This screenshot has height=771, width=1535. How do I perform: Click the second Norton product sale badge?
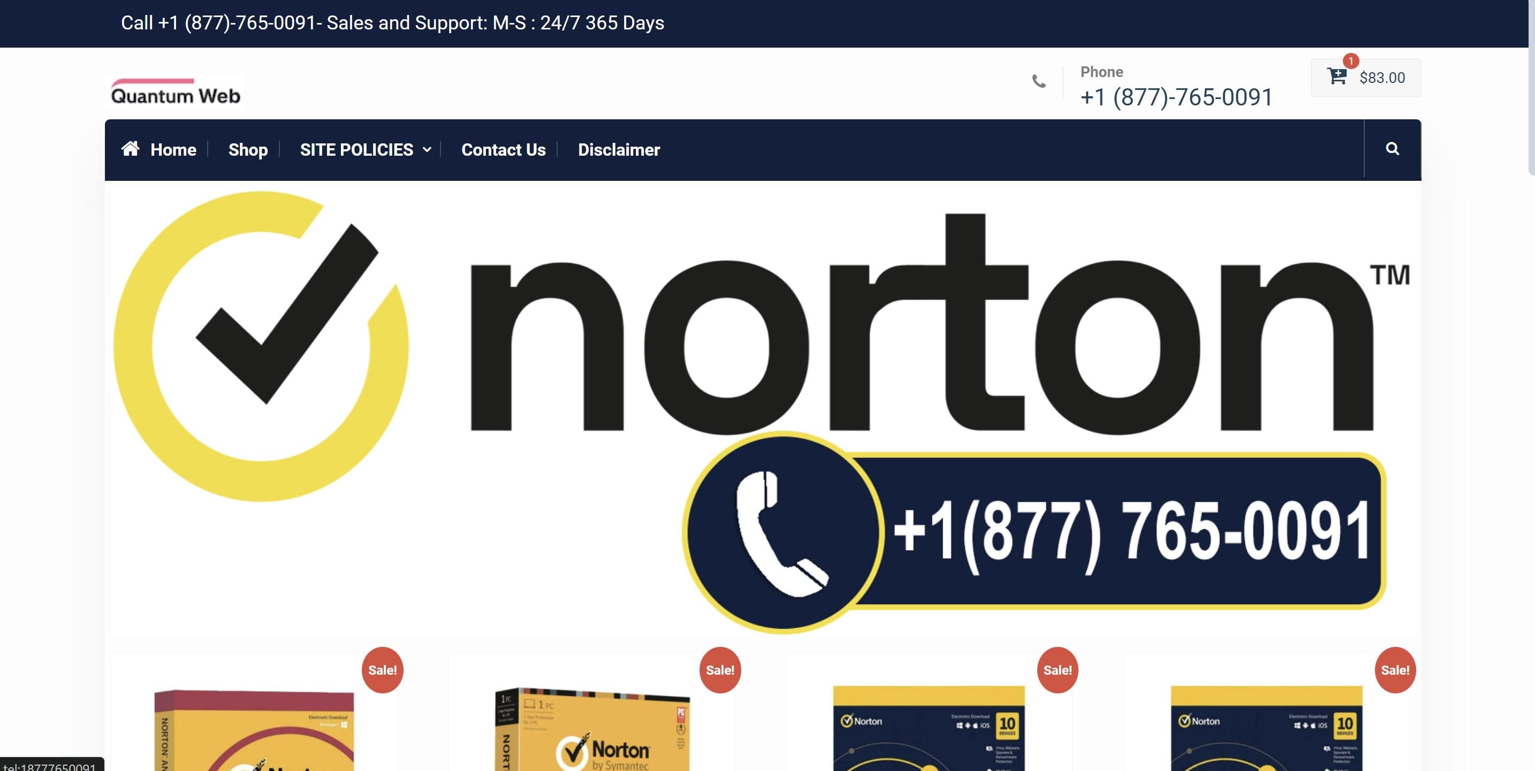coord(720,669)
